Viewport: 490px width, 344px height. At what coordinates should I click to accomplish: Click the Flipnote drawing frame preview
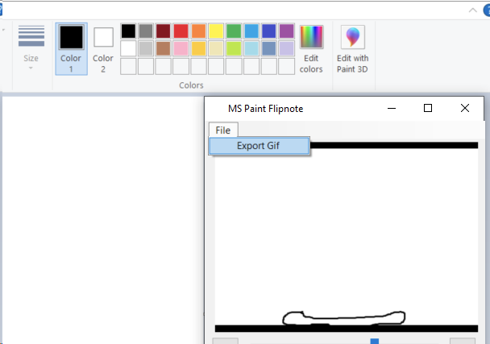click(347, 237)
